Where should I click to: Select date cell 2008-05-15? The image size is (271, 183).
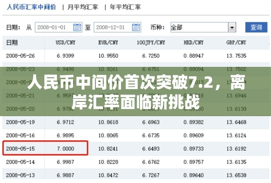(20, 149)
